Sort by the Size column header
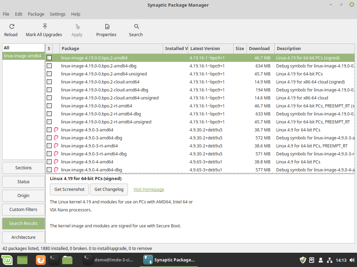Screen dimensions: 357x267 pos(240,49)
